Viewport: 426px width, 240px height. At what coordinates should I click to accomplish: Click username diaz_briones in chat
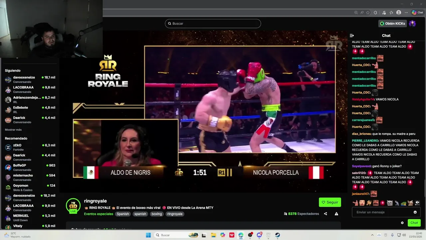pos(361,134)
